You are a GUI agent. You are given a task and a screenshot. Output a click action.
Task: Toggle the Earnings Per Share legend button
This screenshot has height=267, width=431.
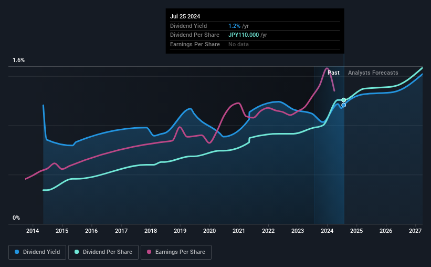coord(176,252)
